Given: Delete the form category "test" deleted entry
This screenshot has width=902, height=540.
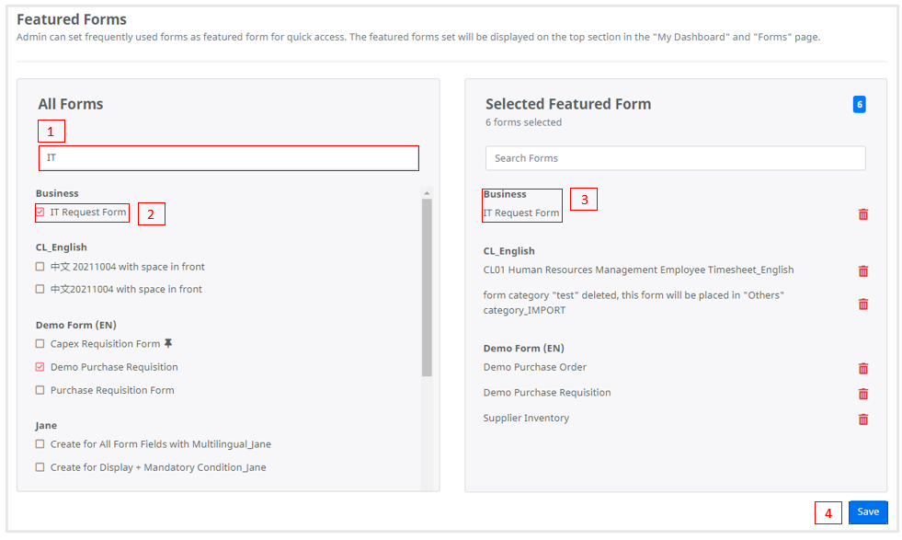Looking at the screenshot, I should click(x=862, y=304).
